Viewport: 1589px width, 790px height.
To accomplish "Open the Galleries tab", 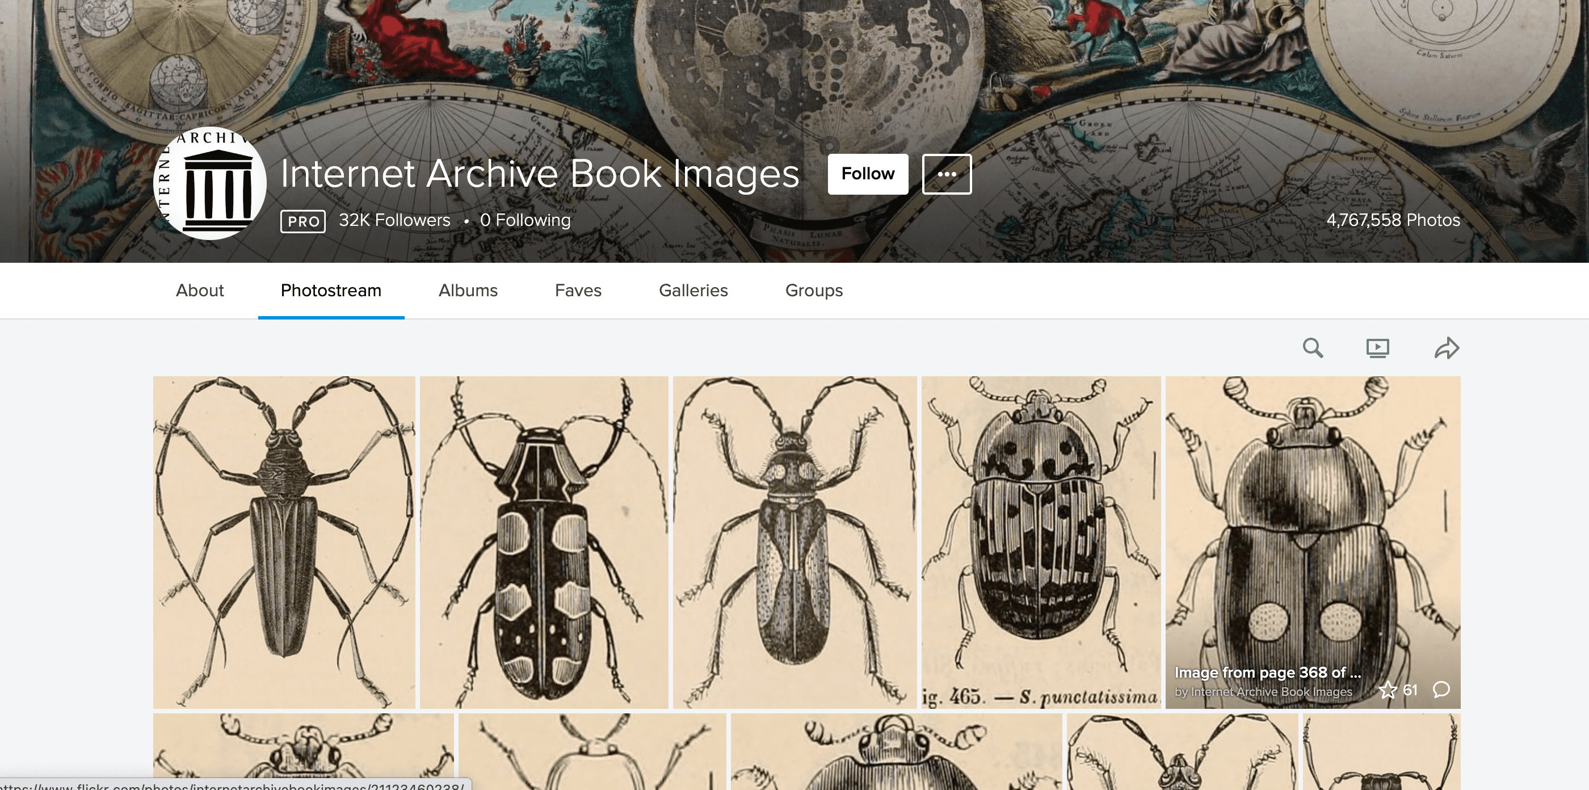I will [693, 291].
